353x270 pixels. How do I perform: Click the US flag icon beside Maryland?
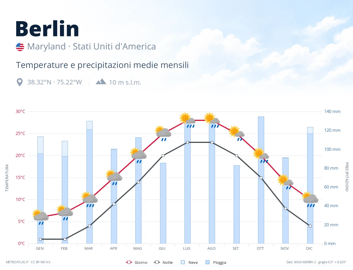click(20, 47)
